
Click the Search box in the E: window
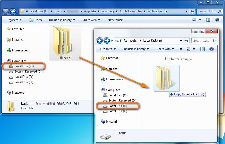(x=204, y=40)
